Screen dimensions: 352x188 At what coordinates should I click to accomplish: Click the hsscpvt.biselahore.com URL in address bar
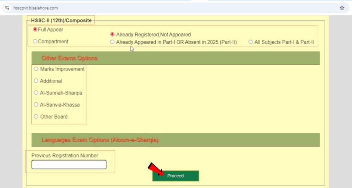click(36, 8)
